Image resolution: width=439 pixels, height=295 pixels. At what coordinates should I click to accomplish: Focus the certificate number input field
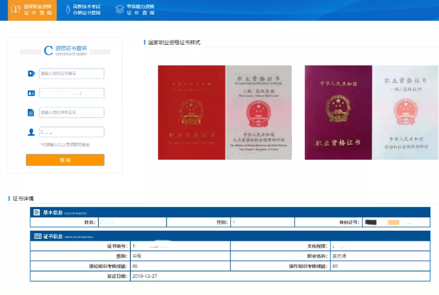point(71,74)
